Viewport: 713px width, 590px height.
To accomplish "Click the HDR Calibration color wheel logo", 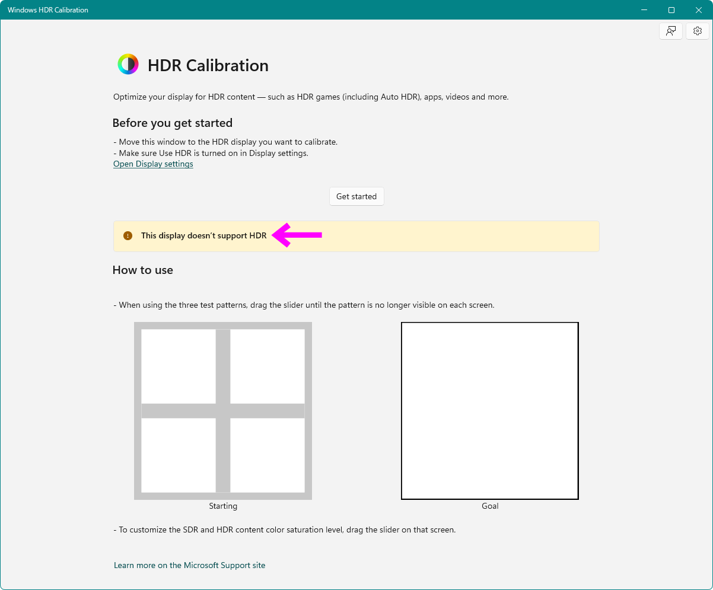I will (x=128, y=65).
